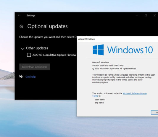Collapse the Other updates section
Viewport: 158px width, 137px height.
[22, 49]
